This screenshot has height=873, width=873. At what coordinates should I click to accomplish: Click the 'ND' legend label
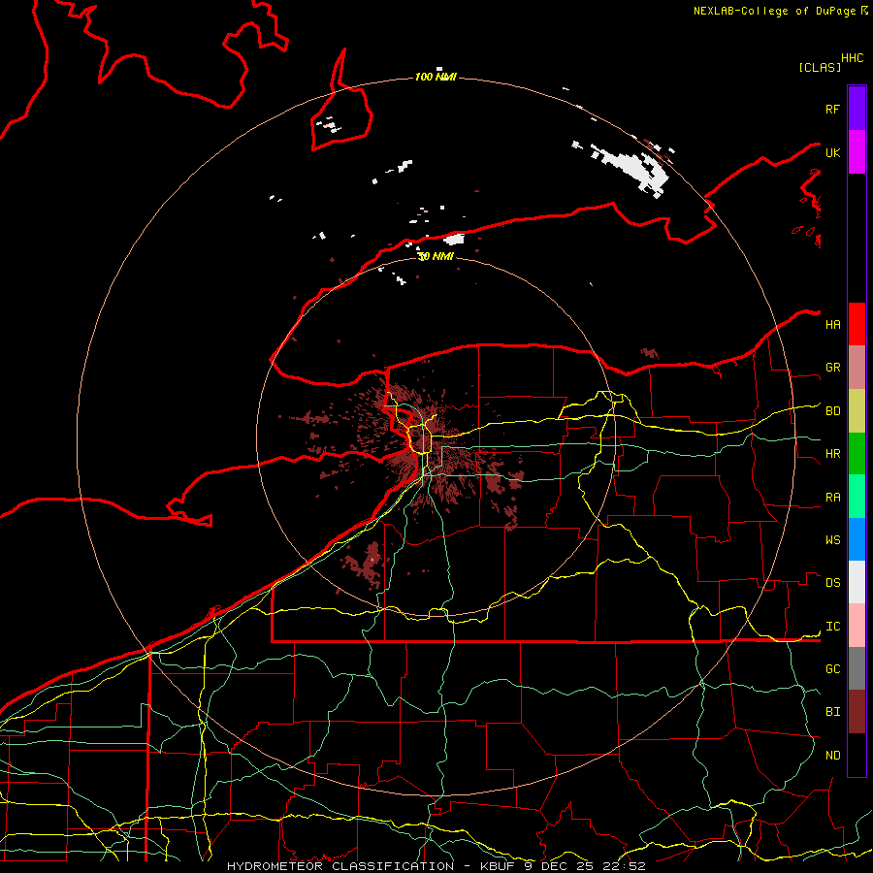833,756
